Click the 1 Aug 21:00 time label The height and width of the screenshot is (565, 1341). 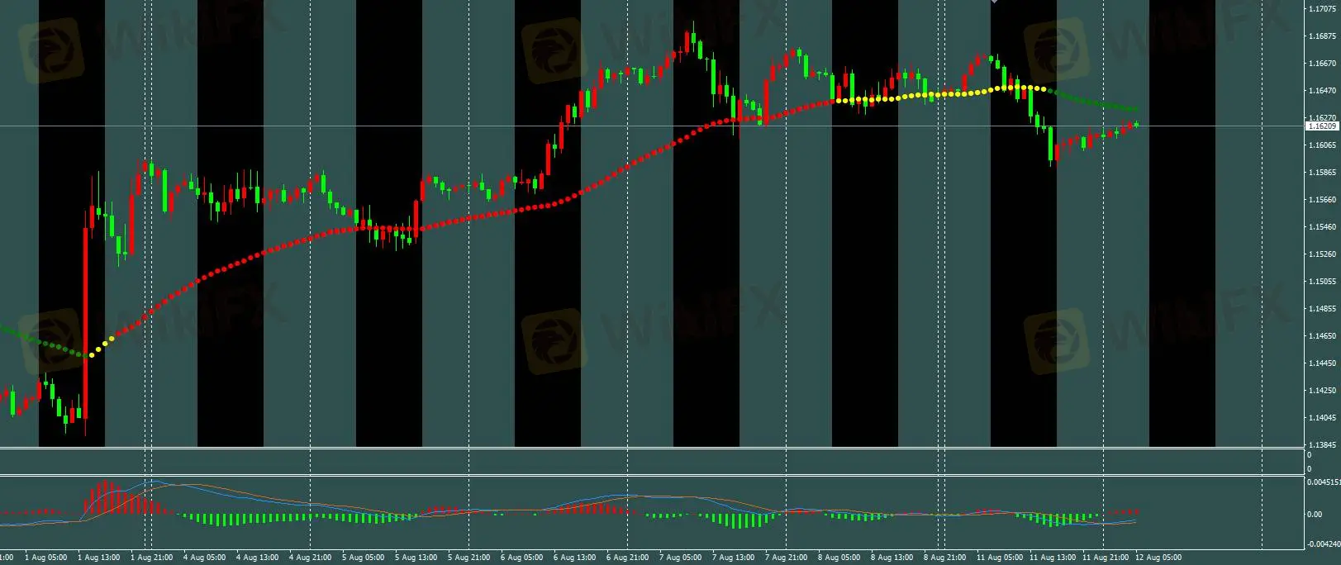pyautogui.click(x=152, y=558)
